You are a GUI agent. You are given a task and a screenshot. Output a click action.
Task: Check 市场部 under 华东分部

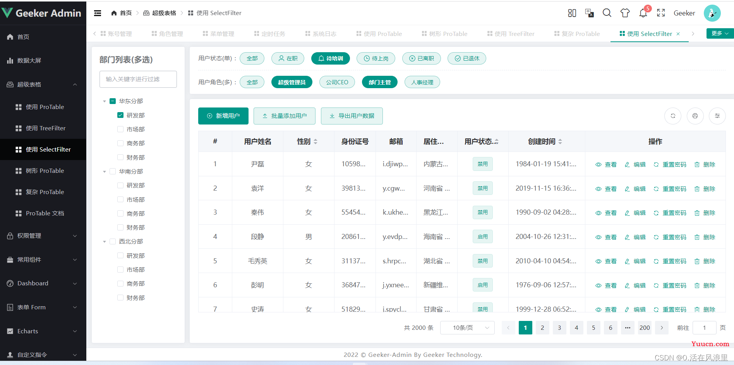(x=120, y=129)
